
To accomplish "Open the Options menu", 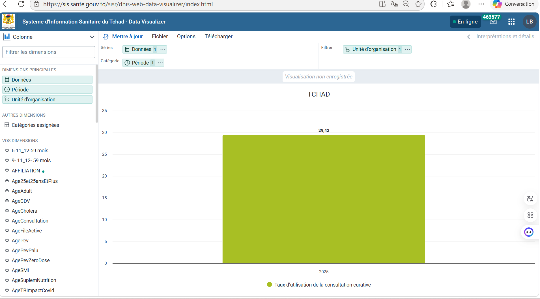I will tap(186, 37).
